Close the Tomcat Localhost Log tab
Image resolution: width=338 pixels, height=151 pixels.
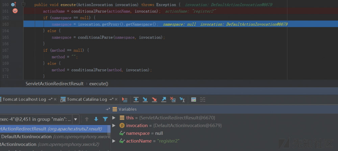point(55,99)
